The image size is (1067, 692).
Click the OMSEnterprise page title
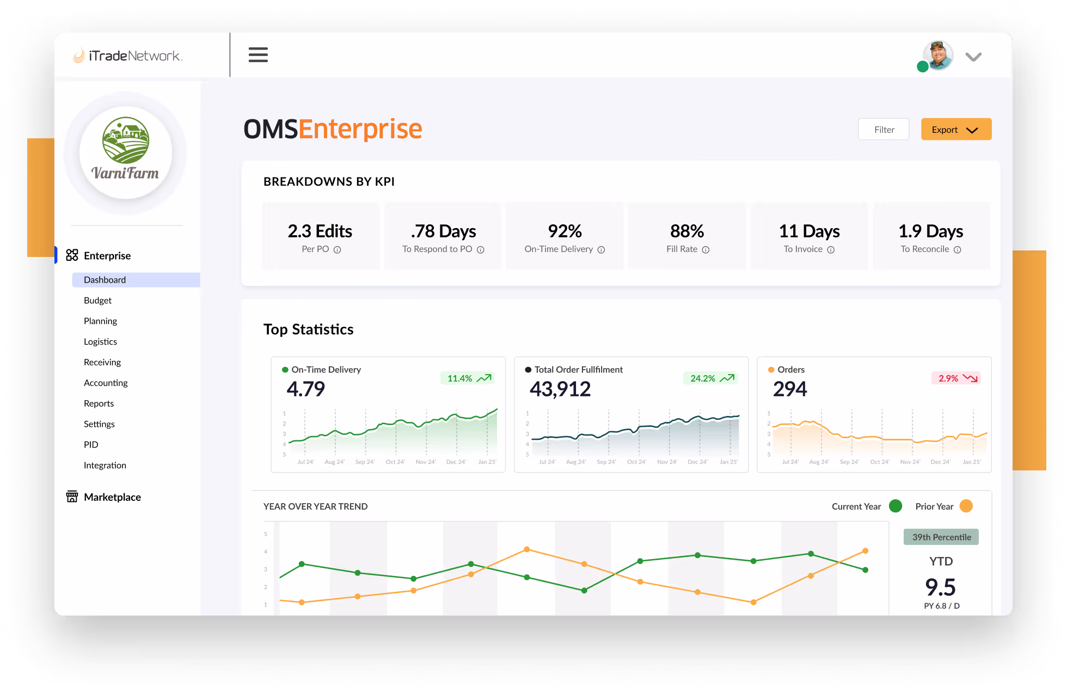click(x=333, y=130)
